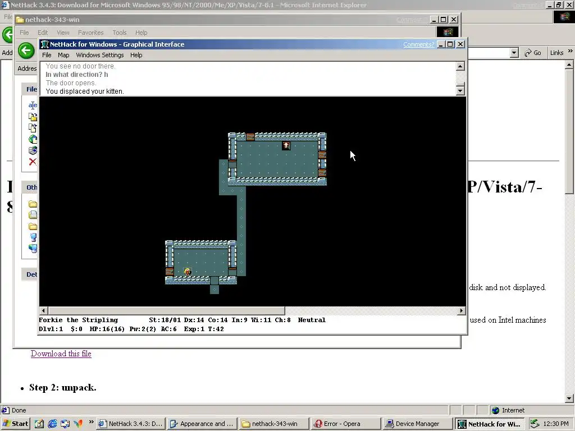Screen dimensions: 575x431
Task: Click the NetHack for Wi... taskbar button
Action: pos(489,424)
